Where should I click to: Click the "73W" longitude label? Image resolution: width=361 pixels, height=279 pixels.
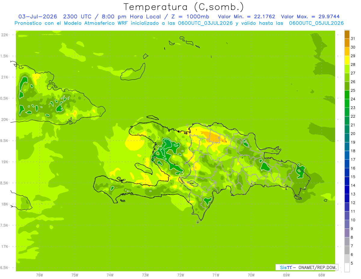pyautogui.click(x=145, y=275)
